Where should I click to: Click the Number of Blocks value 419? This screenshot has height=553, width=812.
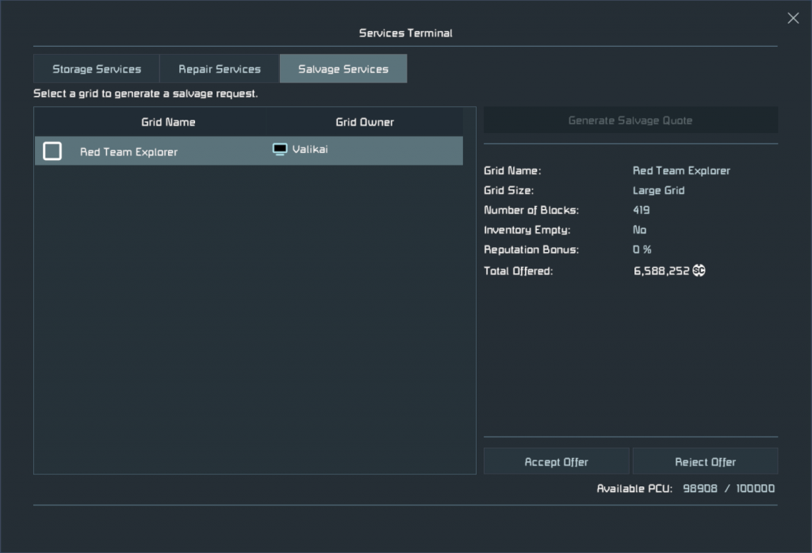click(641, 210)
